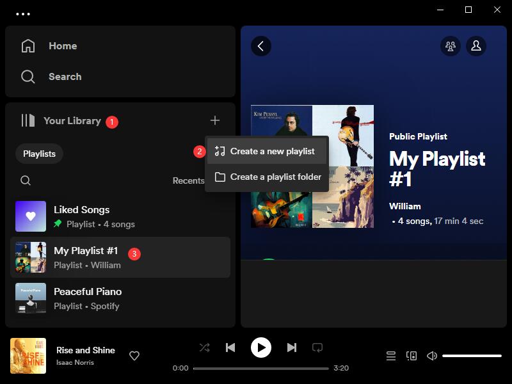Like the current song with heart
Viewport: 512px width, 384px height.
[x=134, y=356]
